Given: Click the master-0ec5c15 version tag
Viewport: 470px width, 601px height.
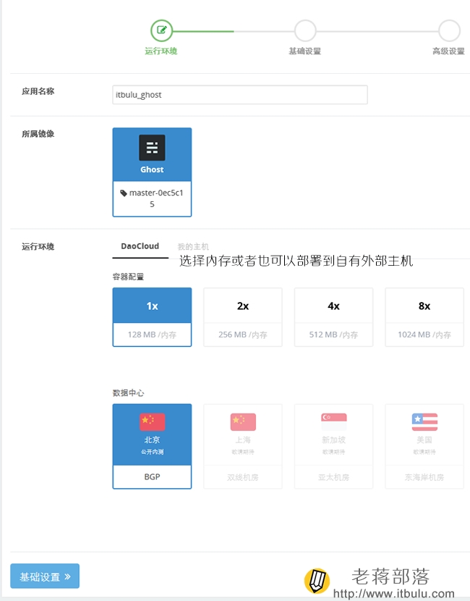Looking at the screenshot, I should 152,198.
